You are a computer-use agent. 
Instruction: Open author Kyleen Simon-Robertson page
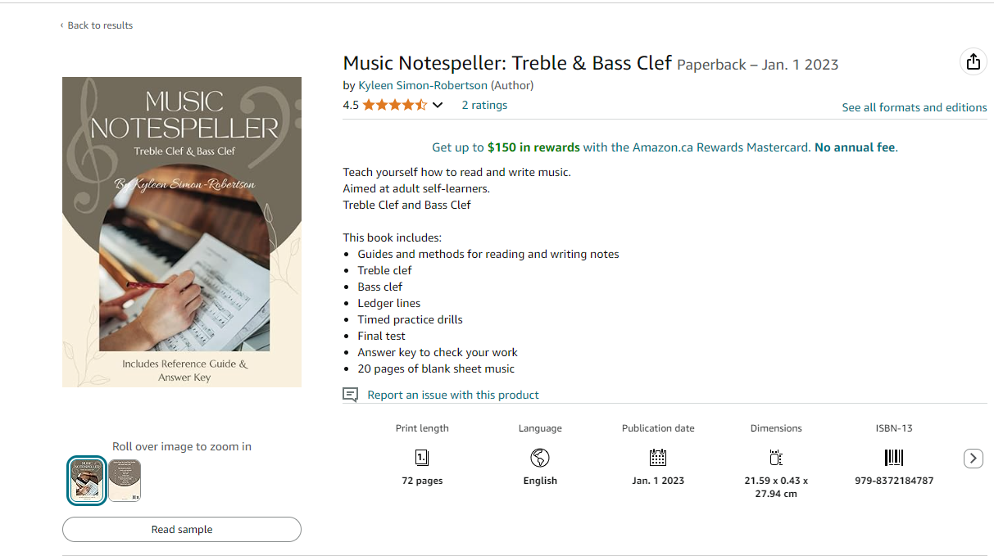423,85
